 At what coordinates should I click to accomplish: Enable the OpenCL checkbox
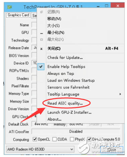[35, 139]
